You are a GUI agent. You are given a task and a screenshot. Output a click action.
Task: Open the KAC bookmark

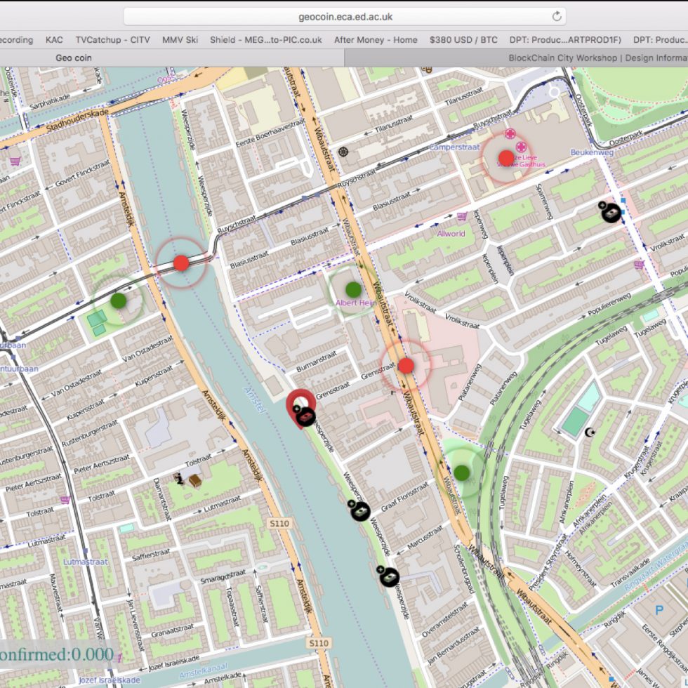click(x=54, y=40)
